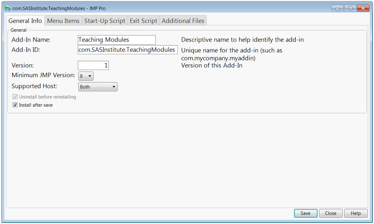The image size is (374, 224).
Task: Open the Supported Host dropdown
Action: (98, 87)
